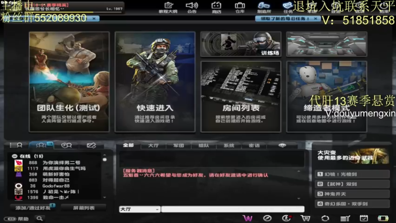This screenshot has height=223, width=396.
Task: Select ranked weapon 幻镜!光棱剑
Action: pyautogui.click(x=352, y=174)
